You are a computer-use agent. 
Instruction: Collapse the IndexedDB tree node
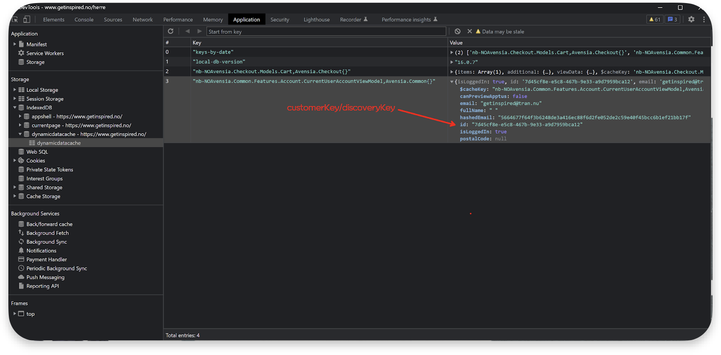(15, 107)
